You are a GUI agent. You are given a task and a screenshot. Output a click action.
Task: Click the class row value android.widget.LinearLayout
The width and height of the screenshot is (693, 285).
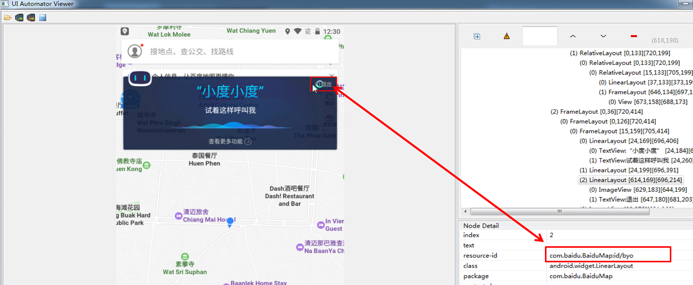(591, 266)
